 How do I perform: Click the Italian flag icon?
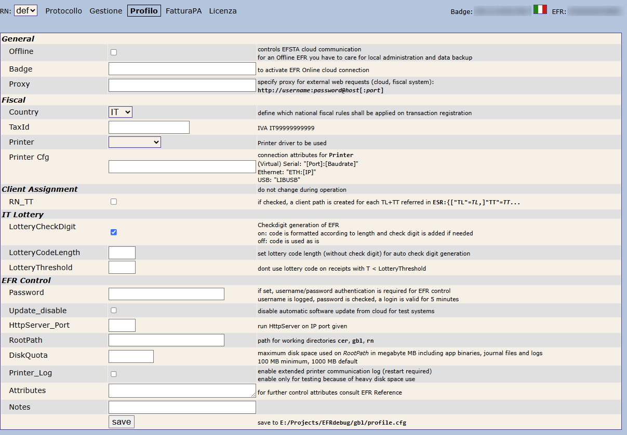(540, 9)
